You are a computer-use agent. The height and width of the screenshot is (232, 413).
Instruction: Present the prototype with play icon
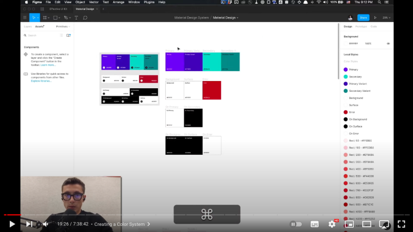pyautogui.click(x=375, y=18)
